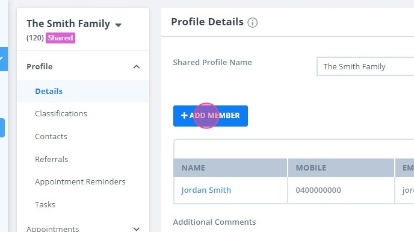This screenshot has height=232, width=414.
Task: Open Jordan Smith's profile link
Action: [206, 190]
